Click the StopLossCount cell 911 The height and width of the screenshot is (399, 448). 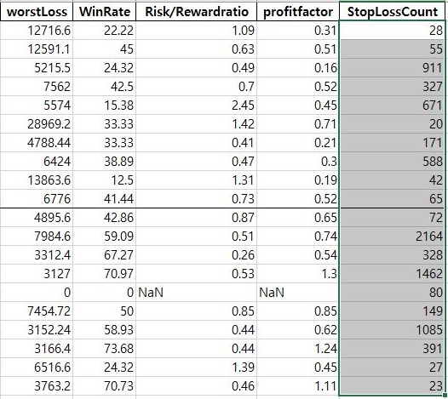393,68
